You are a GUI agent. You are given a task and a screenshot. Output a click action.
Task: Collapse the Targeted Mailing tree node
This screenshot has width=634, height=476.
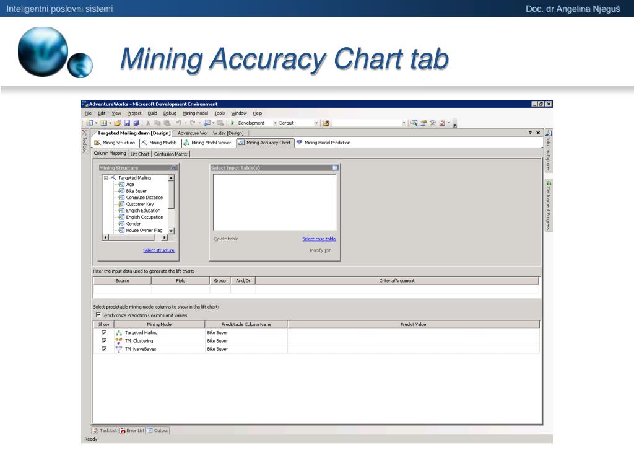(x=106, y=178)
